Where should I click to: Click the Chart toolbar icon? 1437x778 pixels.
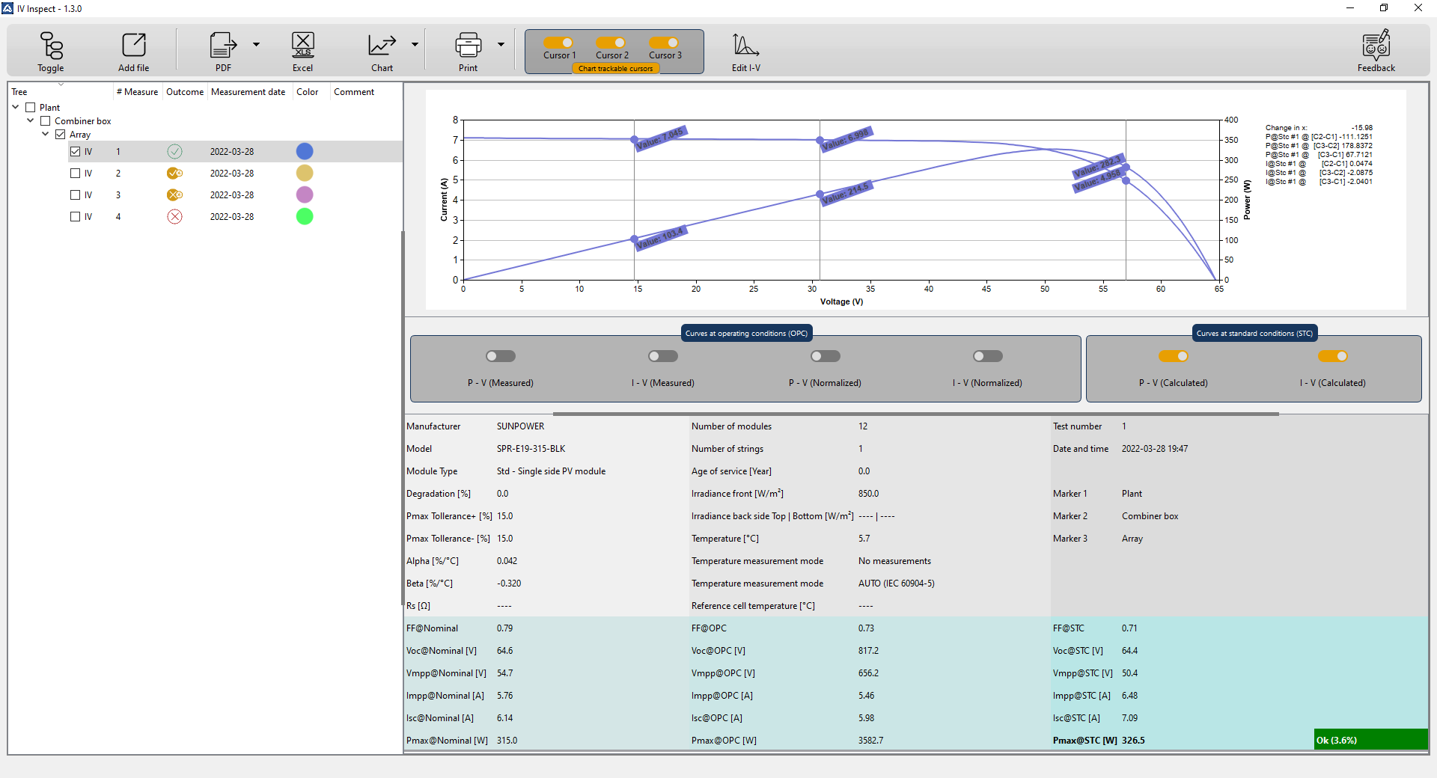point(382,46)
